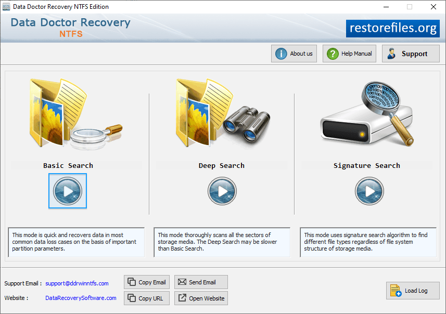Load a saved log file
Screen dimensions: 446x314
(x=413, y=291)
